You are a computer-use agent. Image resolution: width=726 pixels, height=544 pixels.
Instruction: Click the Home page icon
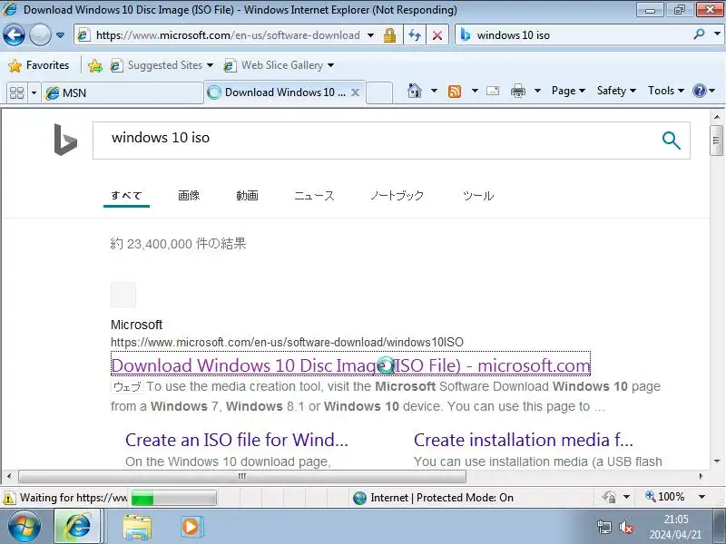[x=415, y=91]
